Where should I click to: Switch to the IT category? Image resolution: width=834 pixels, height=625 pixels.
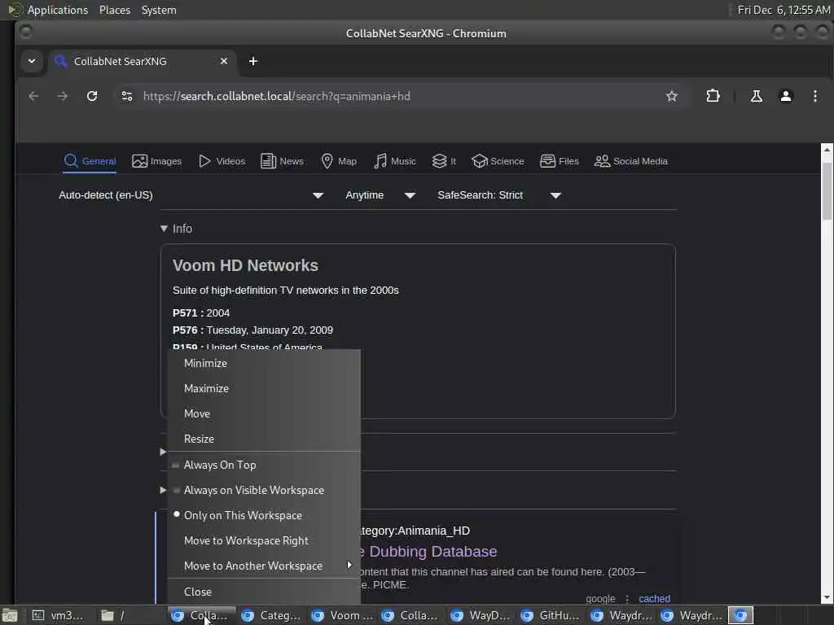click(444, 161)
